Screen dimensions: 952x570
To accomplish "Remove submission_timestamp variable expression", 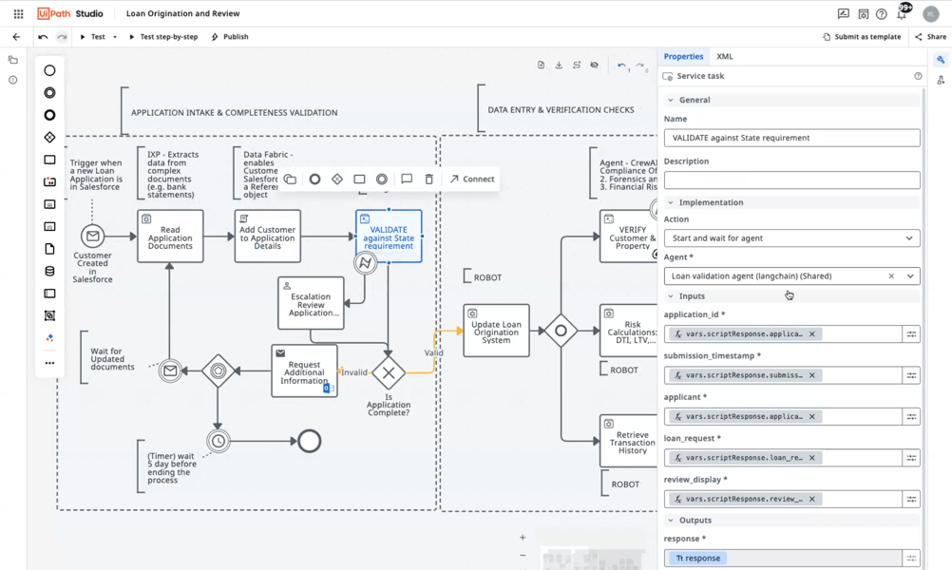I will [811, 375].
